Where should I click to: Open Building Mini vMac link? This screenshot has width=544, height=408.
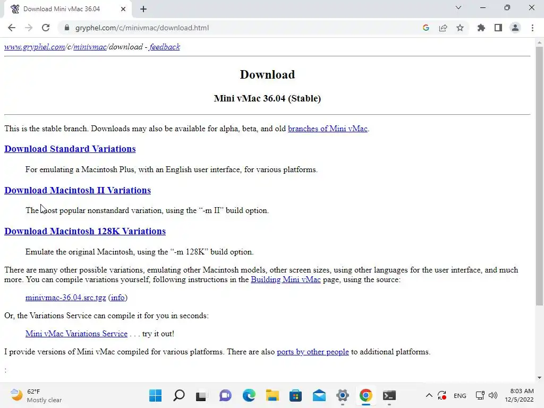tap(285, 279)
